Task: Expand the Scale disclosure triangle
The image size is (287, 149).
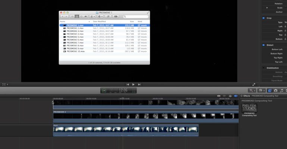Action: pyautogui.click(x=267, y=8)
